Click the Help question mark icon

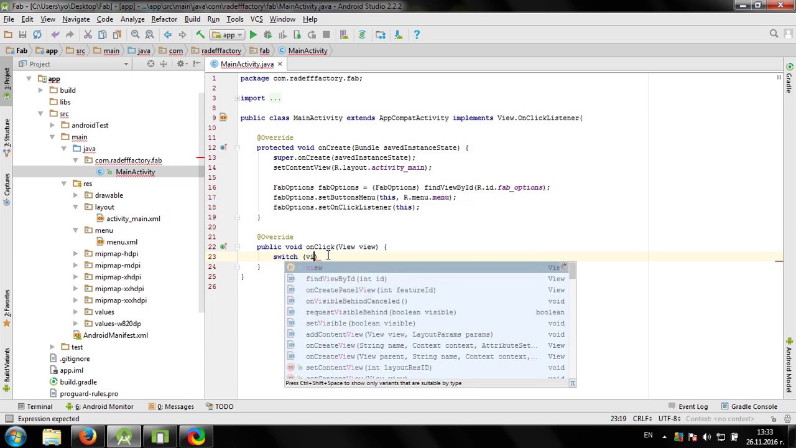click(417, 35)
